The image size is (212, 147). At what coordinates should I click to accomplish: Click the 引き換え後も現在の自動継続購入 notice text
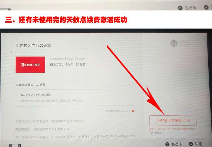point(52,101)
